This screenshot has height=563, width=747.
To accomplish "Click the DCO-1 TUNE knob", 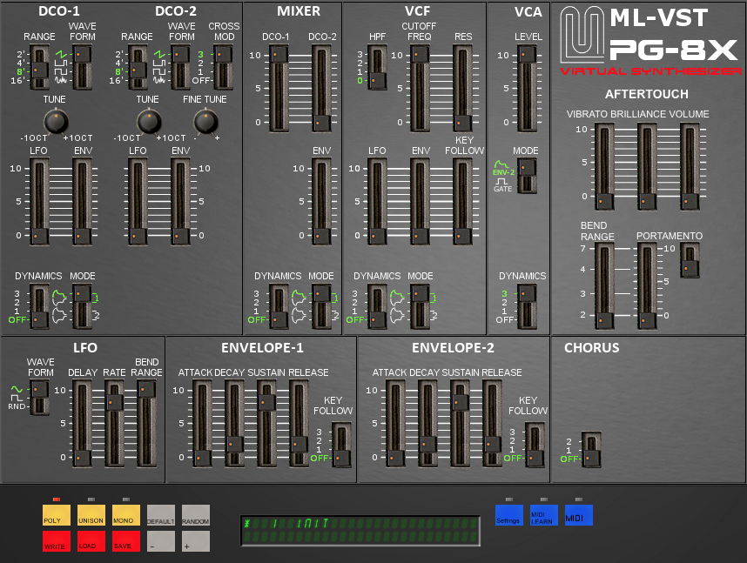I will point(56,122).
